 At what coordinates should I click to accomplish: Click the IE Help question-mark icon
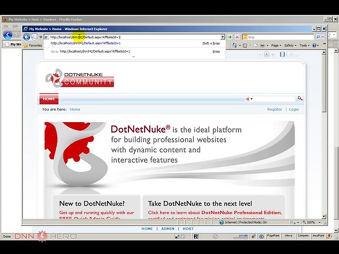314,46
